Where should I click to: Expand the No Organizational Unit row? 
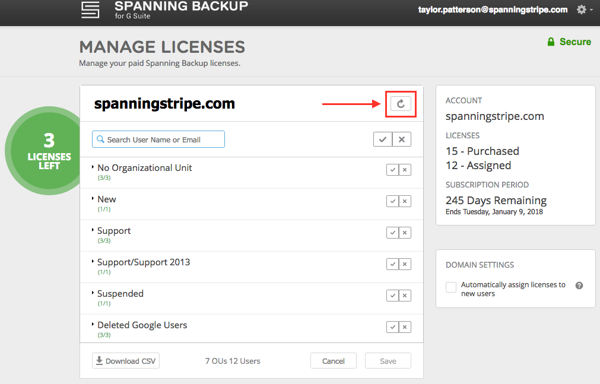[x=93, y=167]
